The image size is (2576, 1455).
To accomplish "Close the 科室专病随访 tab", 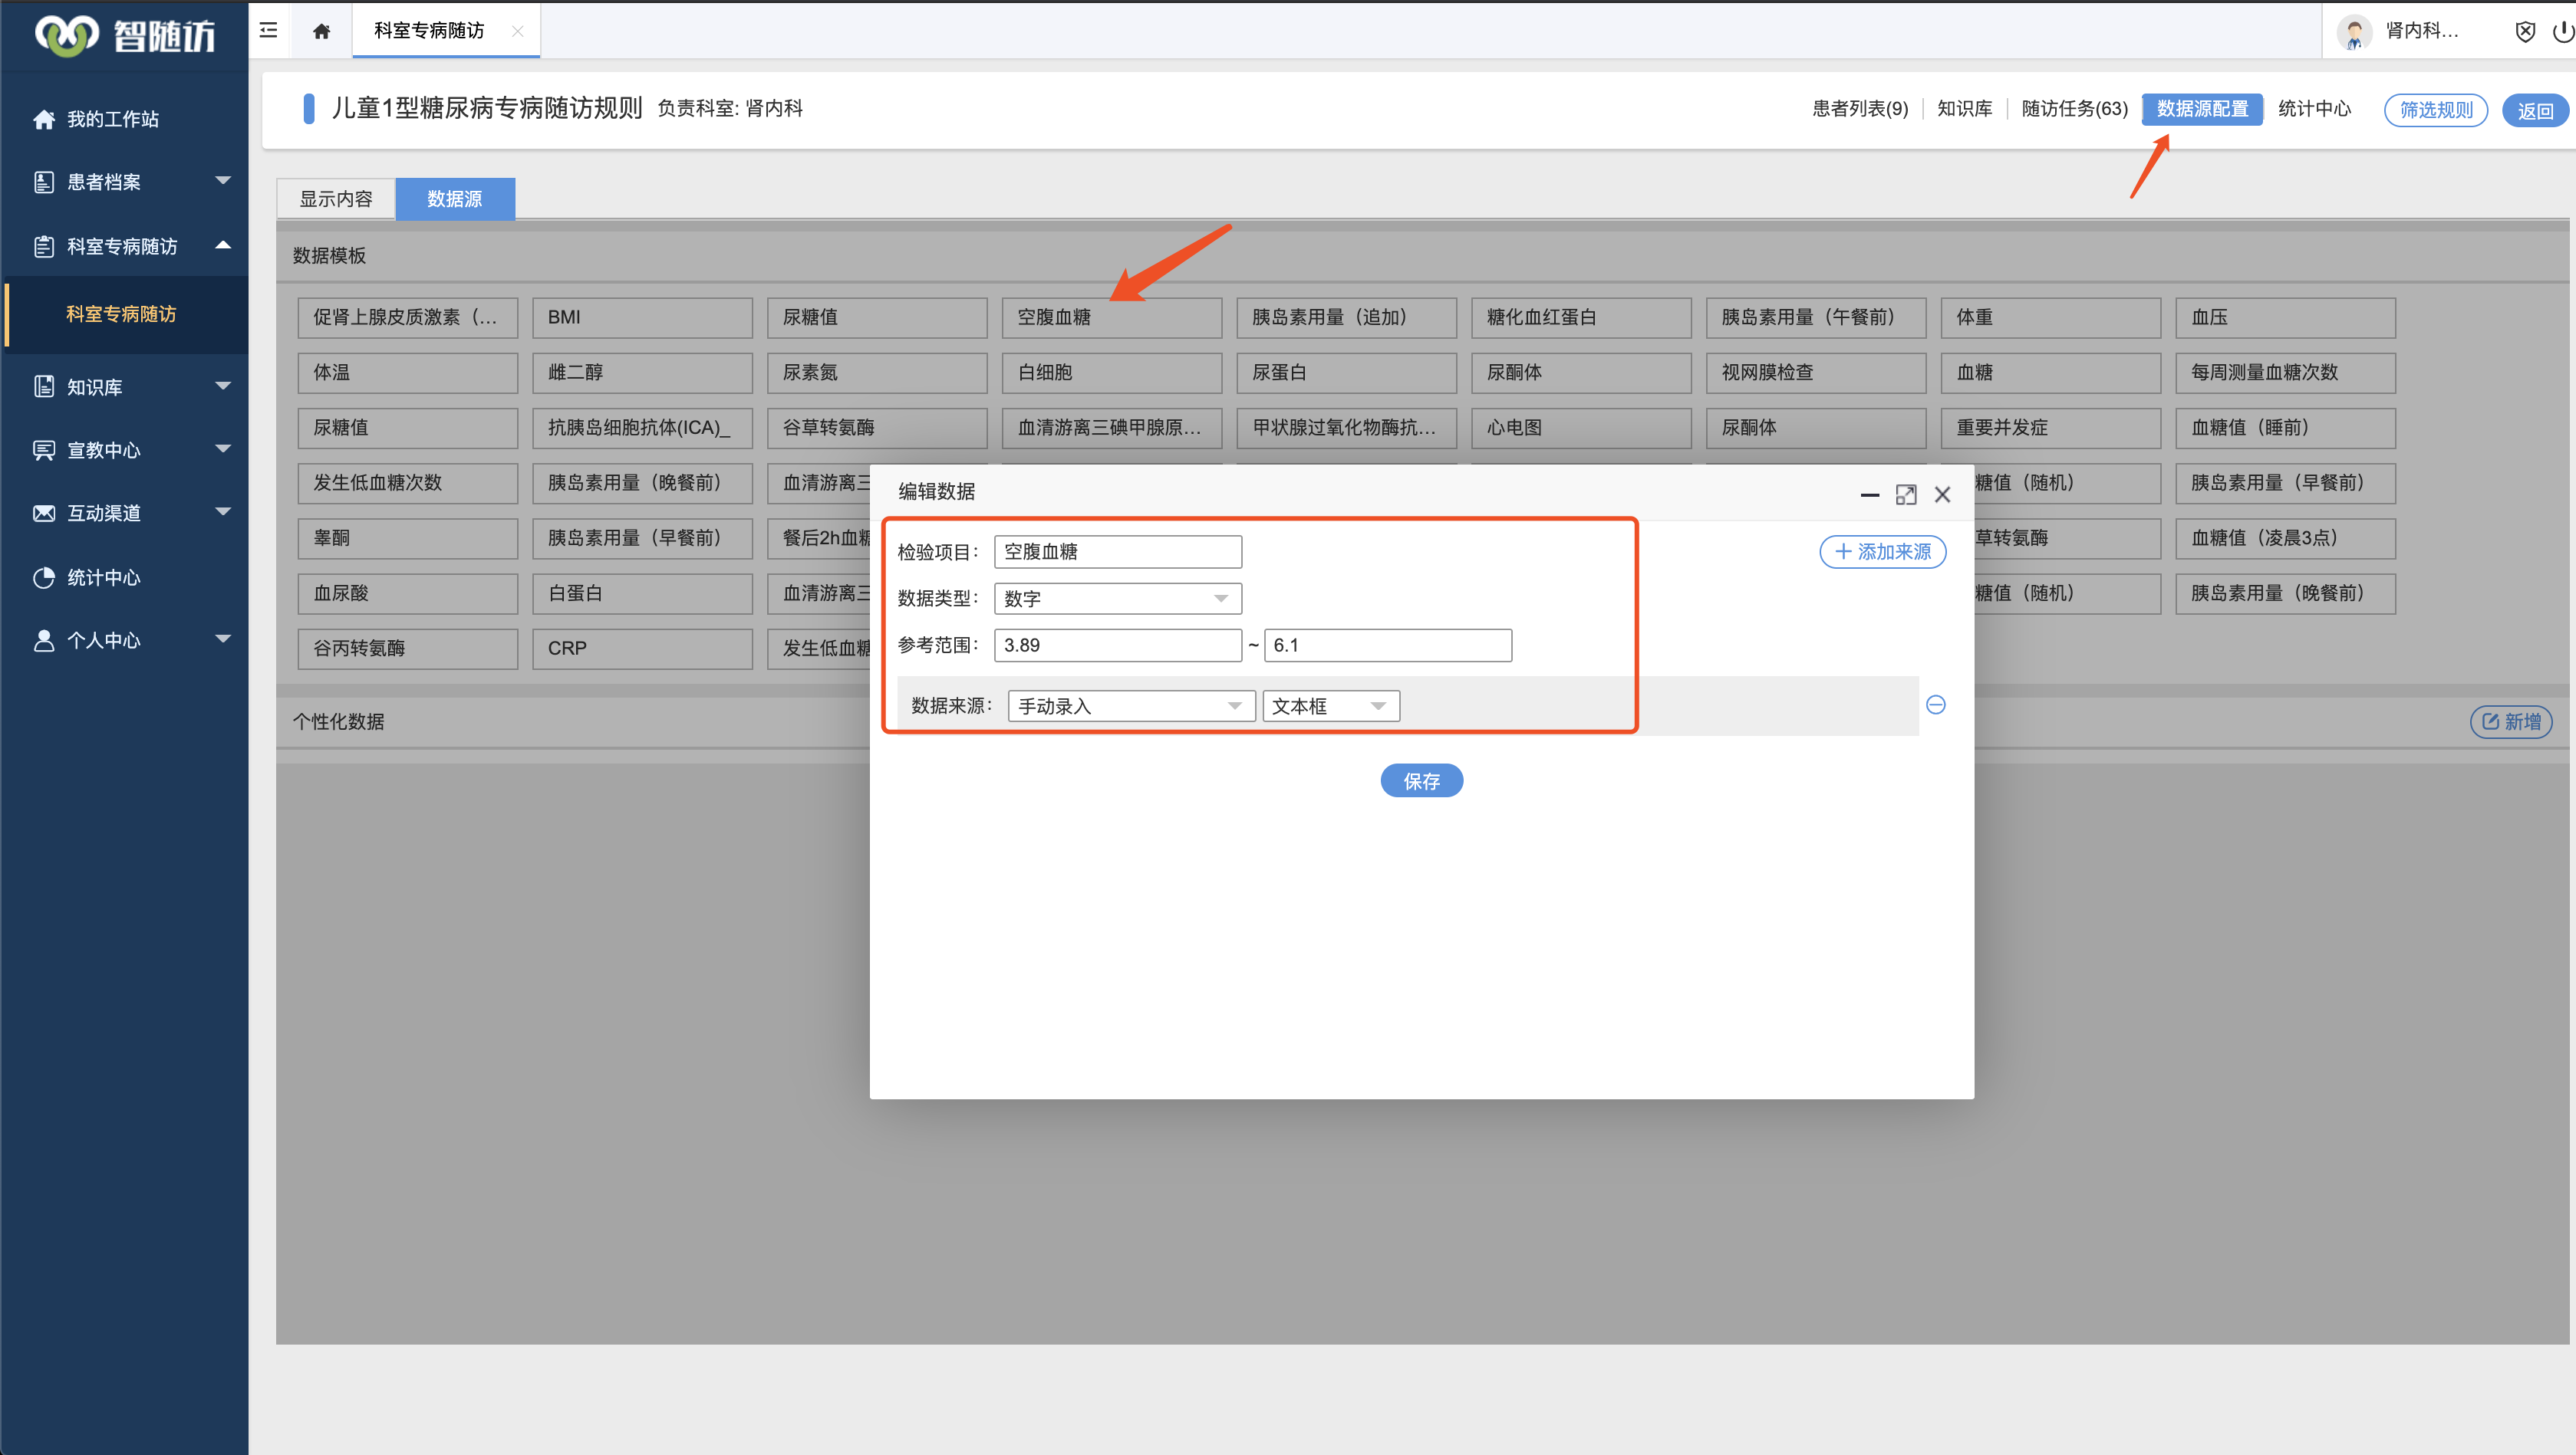I will click(517, 31).
